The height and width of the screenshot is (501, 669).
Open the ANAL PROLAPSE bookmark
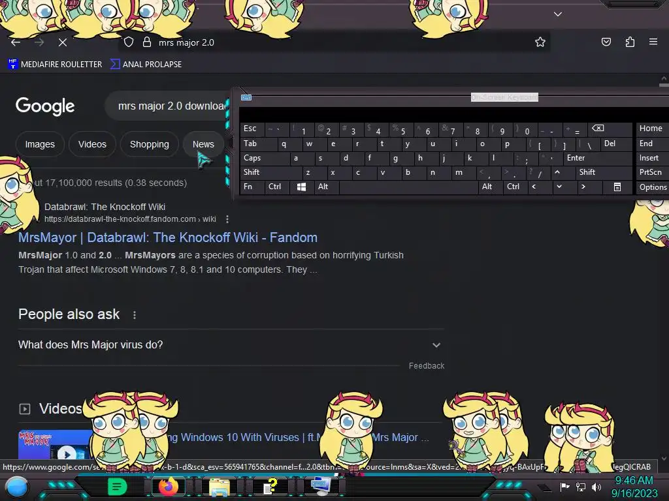[146, 65]
